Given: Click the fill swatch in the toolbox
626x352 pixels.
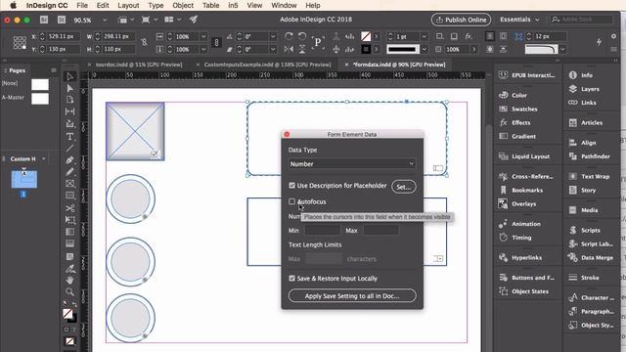Looking at the screenshot, I should [x=67, y=314].
